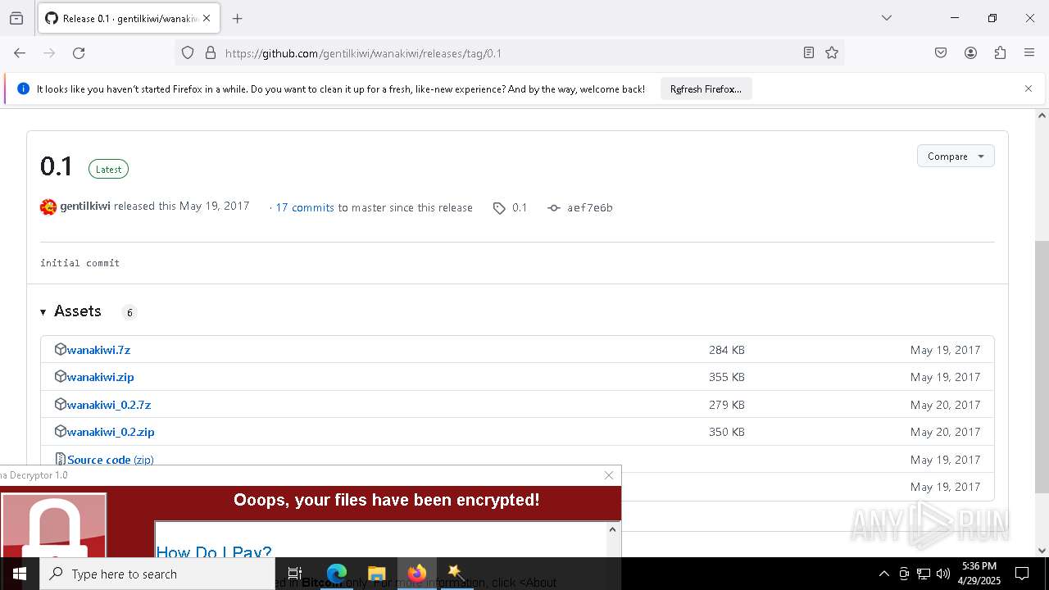Open the Compare dropdown
This screenshot has height=590, width=1049.
coord(956,157)
